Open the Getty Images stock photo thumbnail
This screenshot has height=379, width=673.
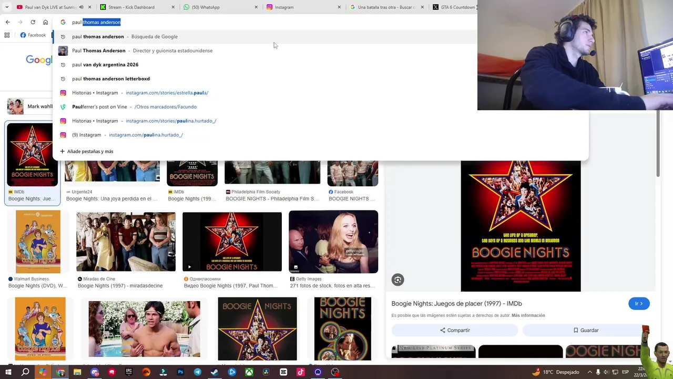coord(333,242)
